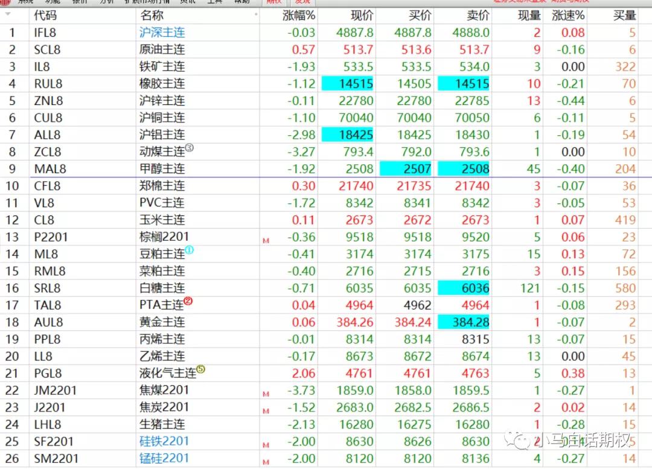Open the blue 沪深主连 contract name

(162, 33)
